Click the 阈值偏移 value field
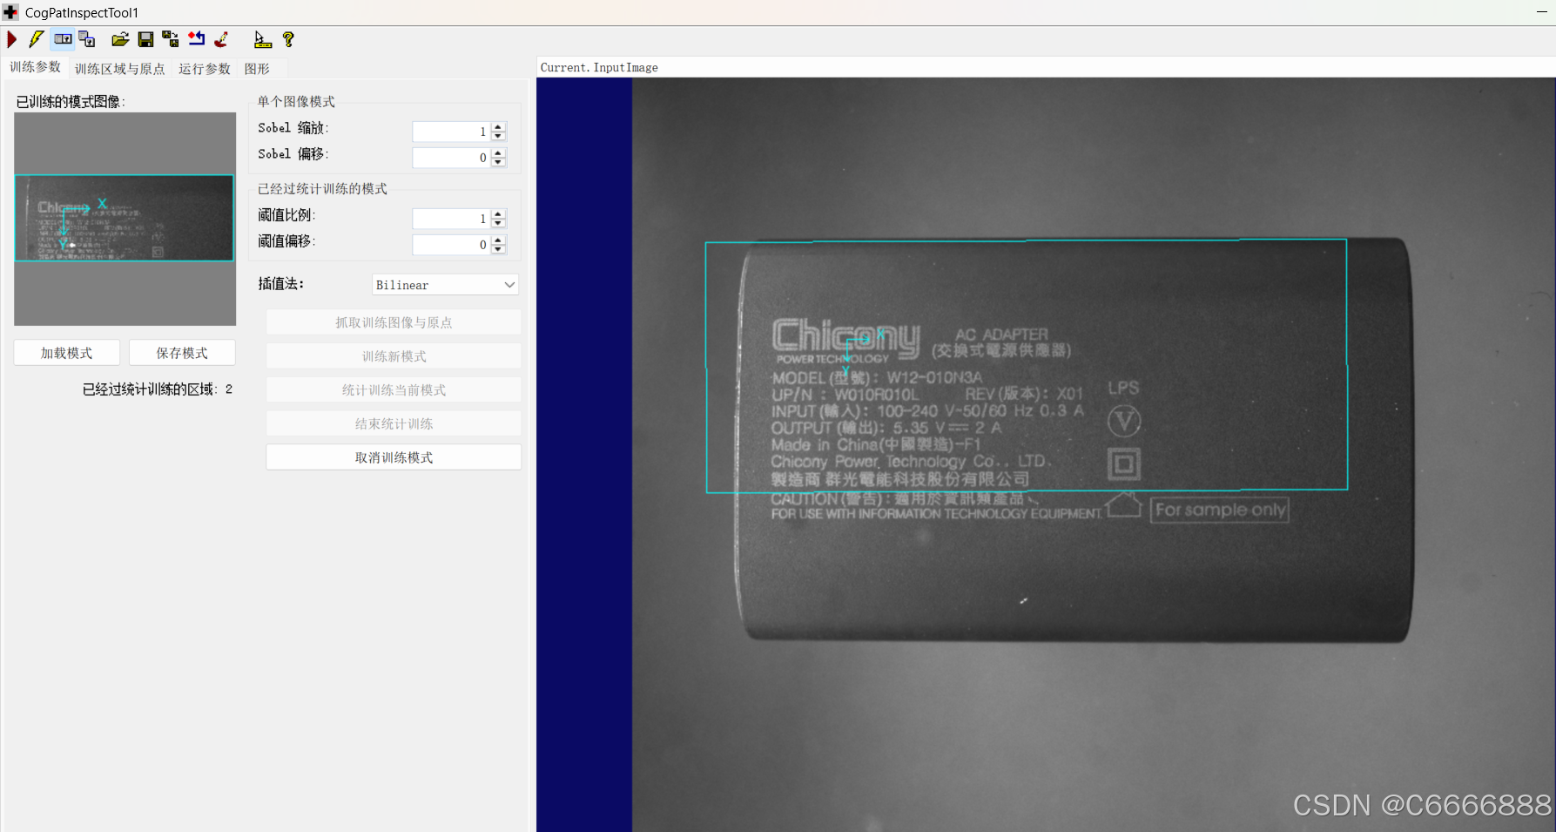 (x=451, y=245)
